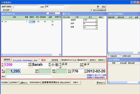This screenshot has height=94, width=140.
Task: Click the products table horizontal scrollbar thumb
Action: 28,54
